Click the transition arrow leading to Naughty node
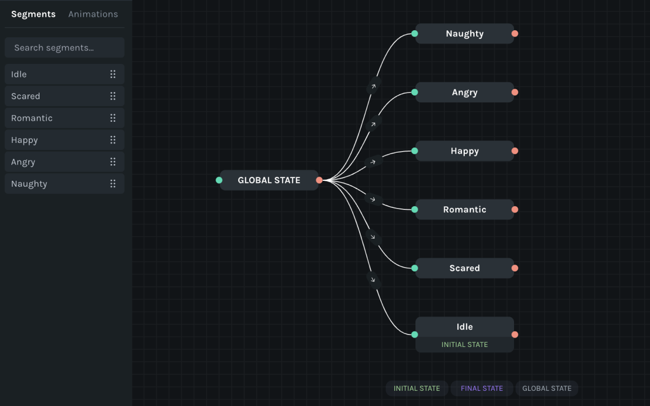The width and height of the screenshot is (650, 406). pos(374,85)
